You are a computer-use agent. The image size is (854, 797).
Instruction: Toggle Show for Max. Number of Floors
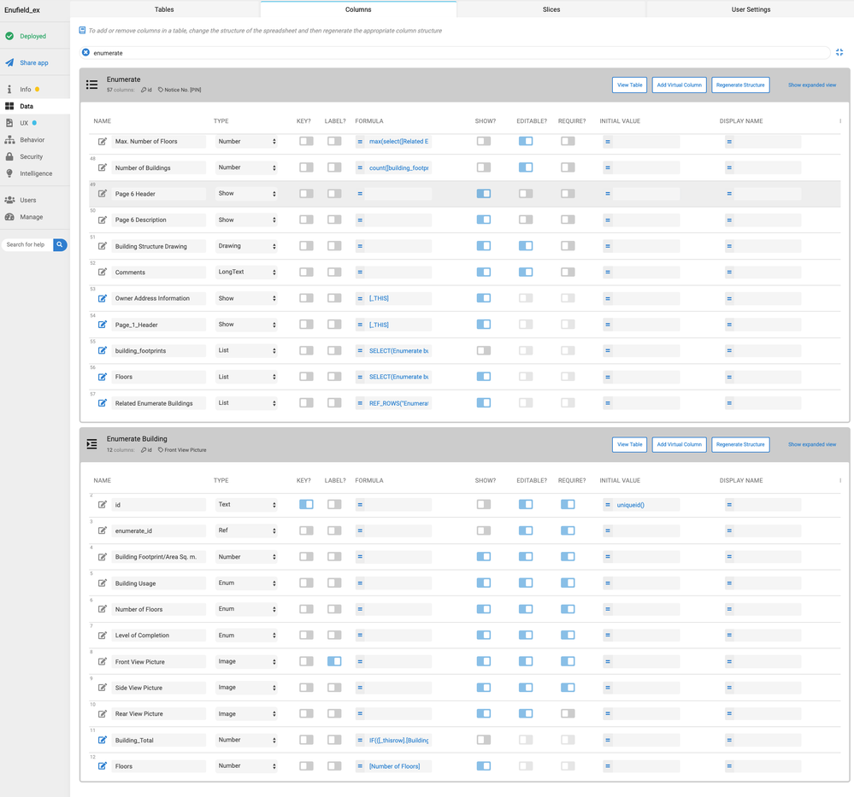[484, 141]
